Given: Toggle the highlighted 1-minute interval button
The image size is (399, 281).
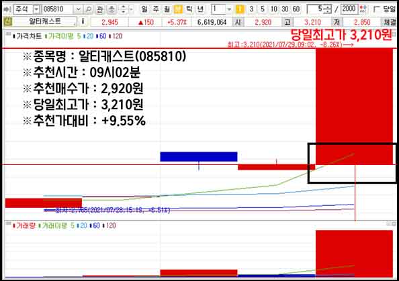Looking at the screenshot, I should pos(240,9).
